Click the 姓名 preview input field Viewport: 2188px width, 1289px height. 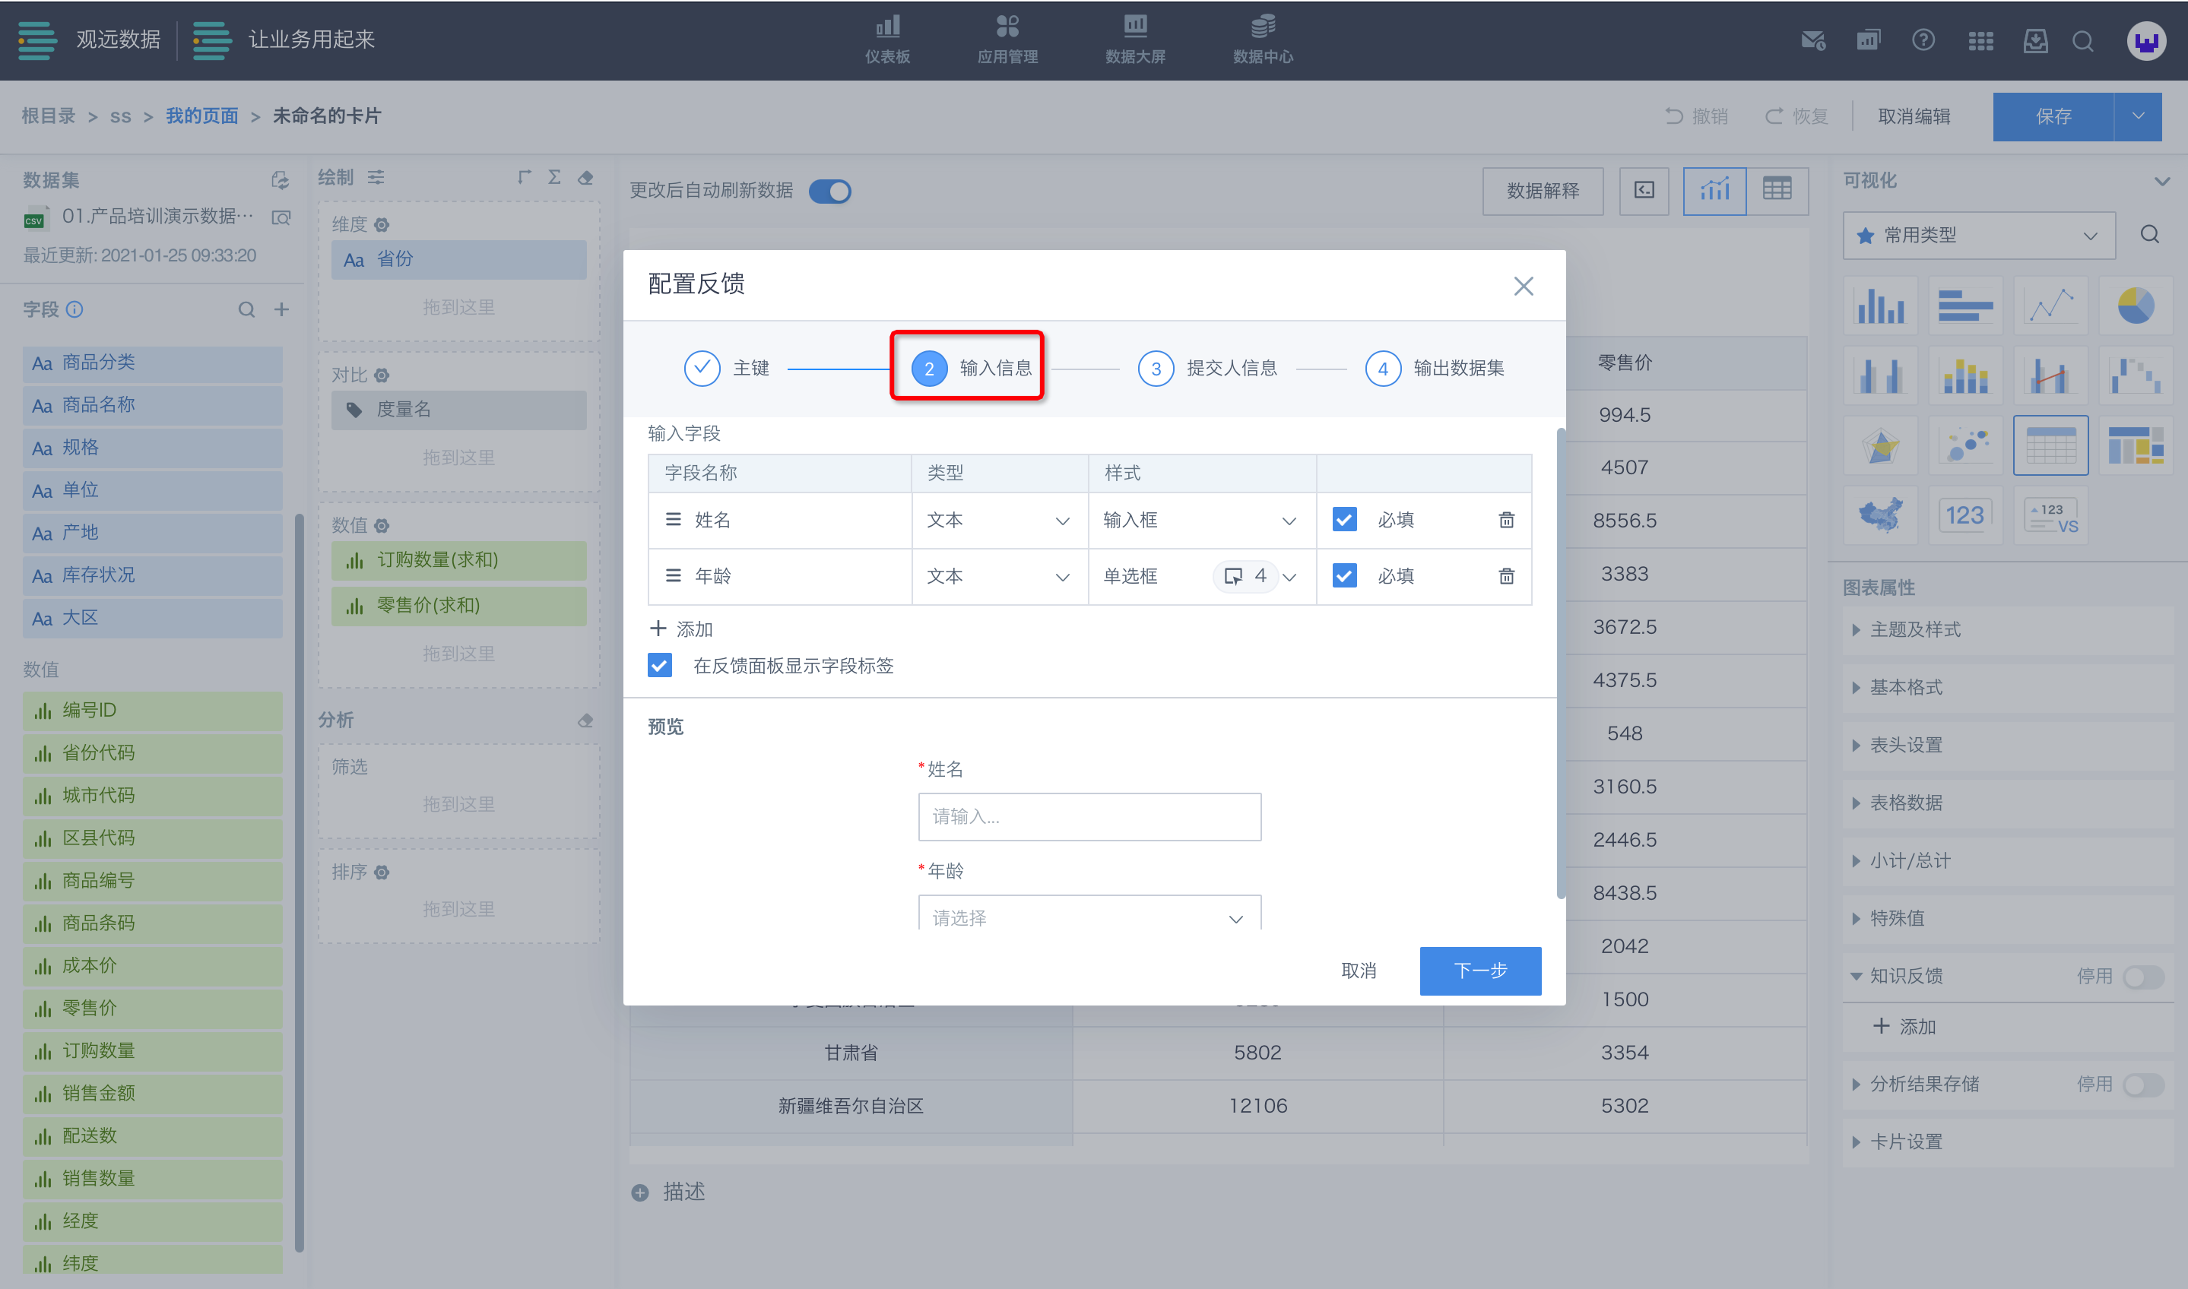pyautogui.click(x=1089, y=816)
